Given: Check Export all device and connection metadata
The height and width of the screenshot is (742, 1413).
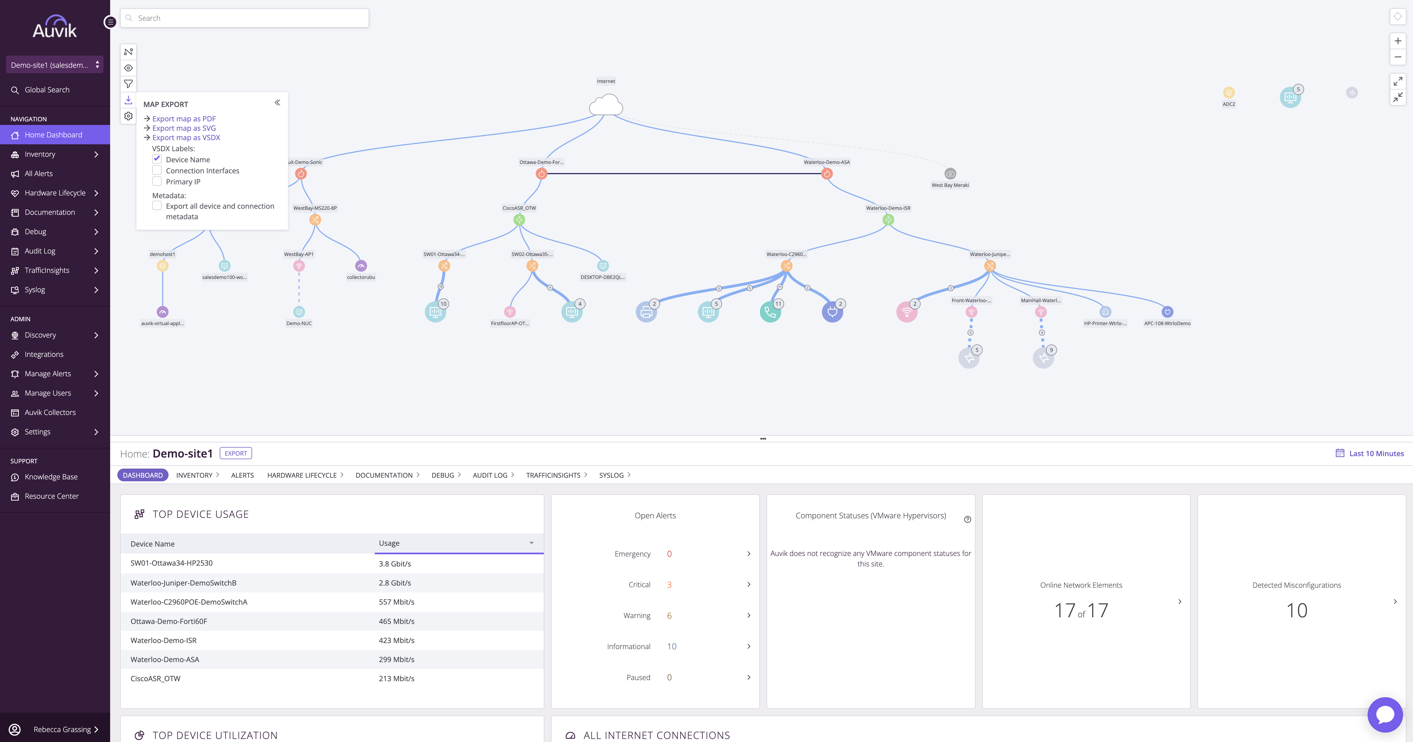Looking at the screenshot, I should click(x=157, y=205).
